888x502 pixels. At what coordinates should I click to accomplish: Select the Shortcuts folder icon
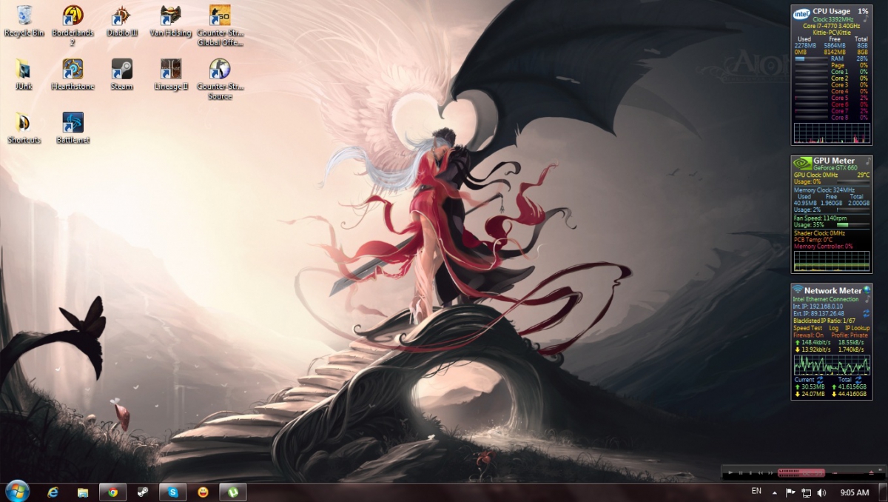coord(24,127)
